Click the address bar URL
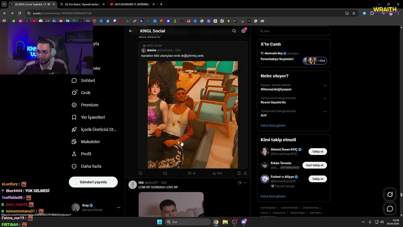This screenshot has width=403, height=227. click(x=62, y=13)
